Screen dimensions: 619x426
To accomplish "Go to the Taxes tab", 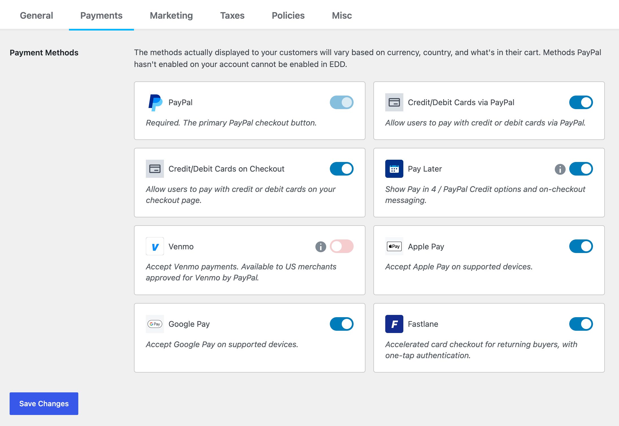I will tap(232, 15).
